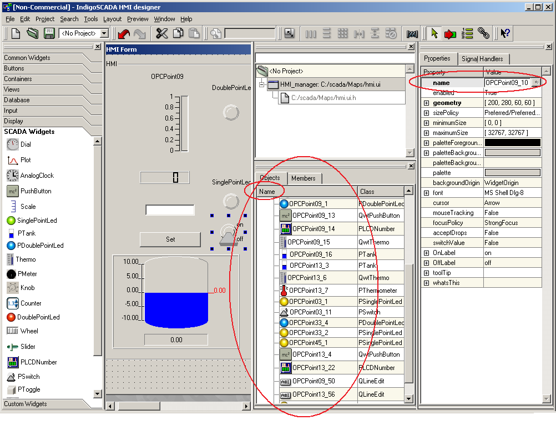Expand the sizePolicy property
The height and width of the screenshot is (425, 556).
(426, 113)
